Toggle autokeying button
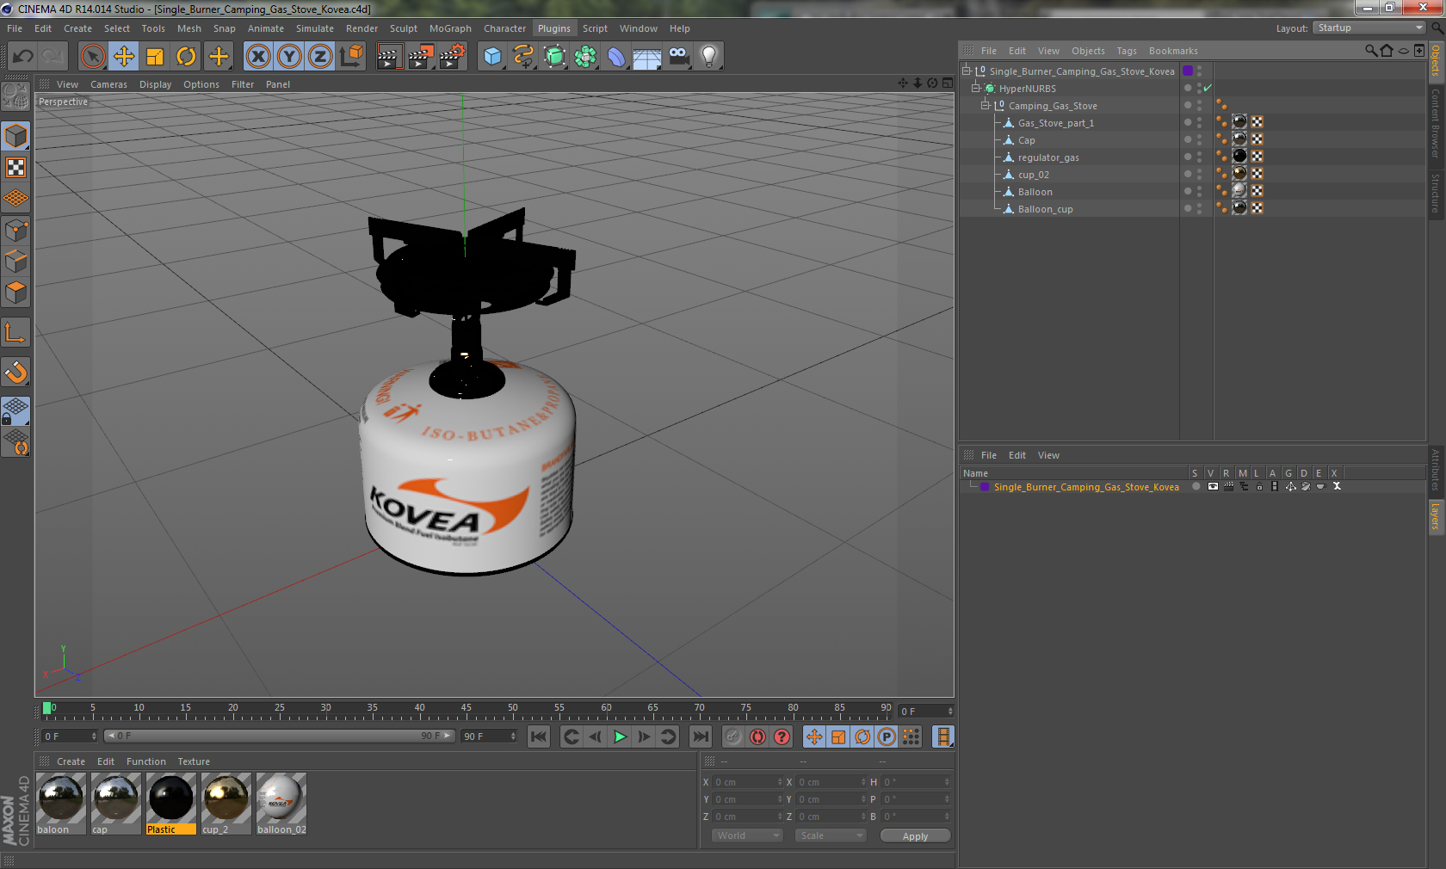 tap(757, 736)
